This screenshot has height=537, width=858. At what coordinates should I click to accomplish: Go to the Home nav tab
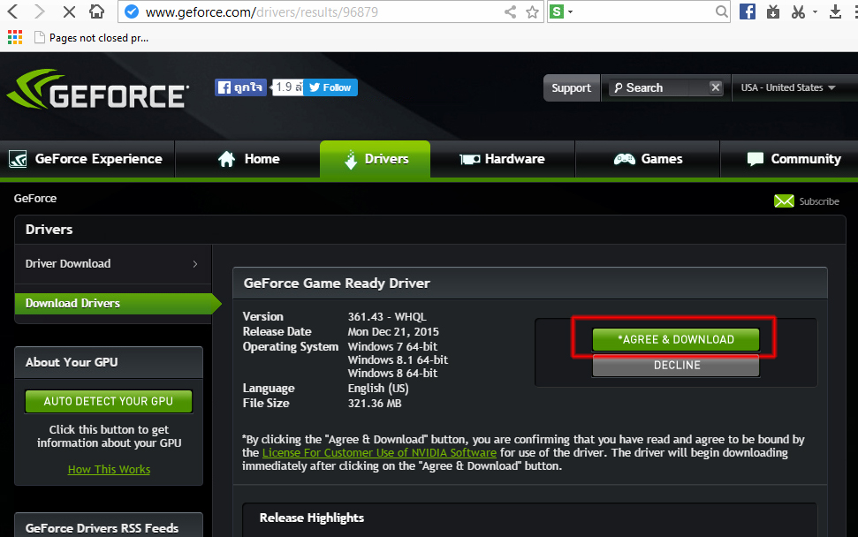[248, 159]
